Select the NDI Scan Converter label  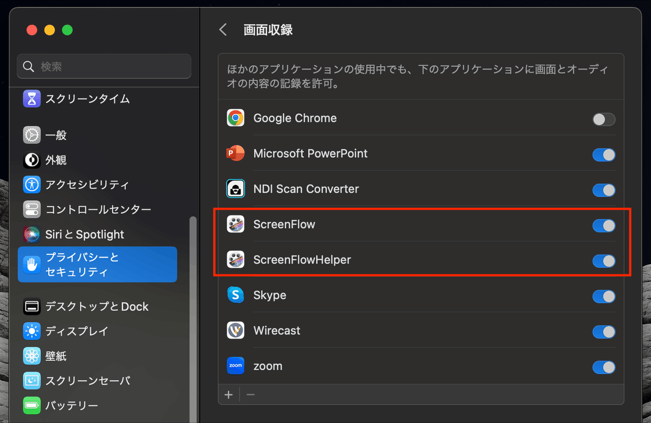coord(306,189)
